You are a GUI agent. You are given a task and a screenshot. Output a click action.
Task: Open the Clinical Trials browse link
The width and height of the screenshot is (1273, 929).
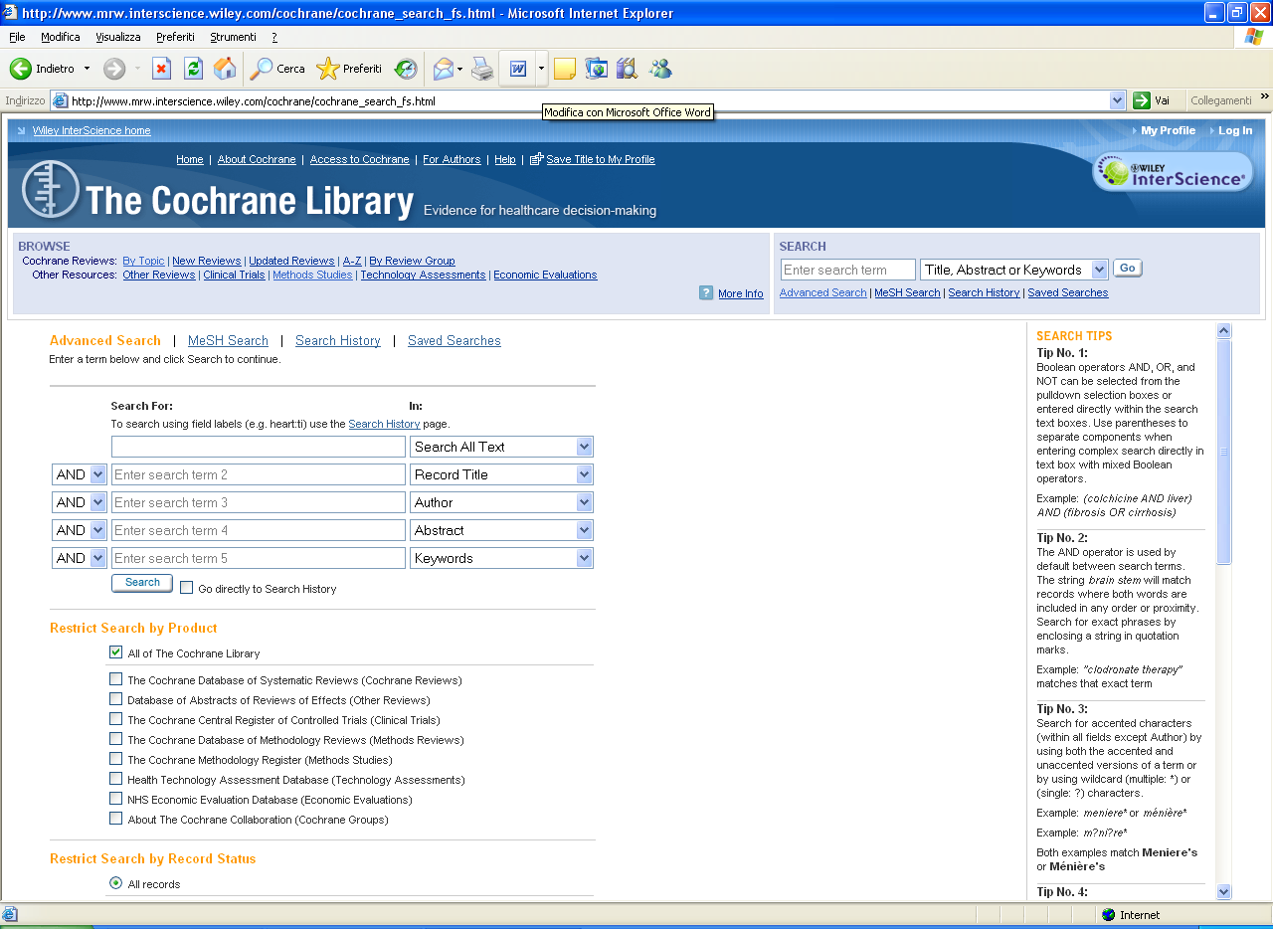point(235,275)
